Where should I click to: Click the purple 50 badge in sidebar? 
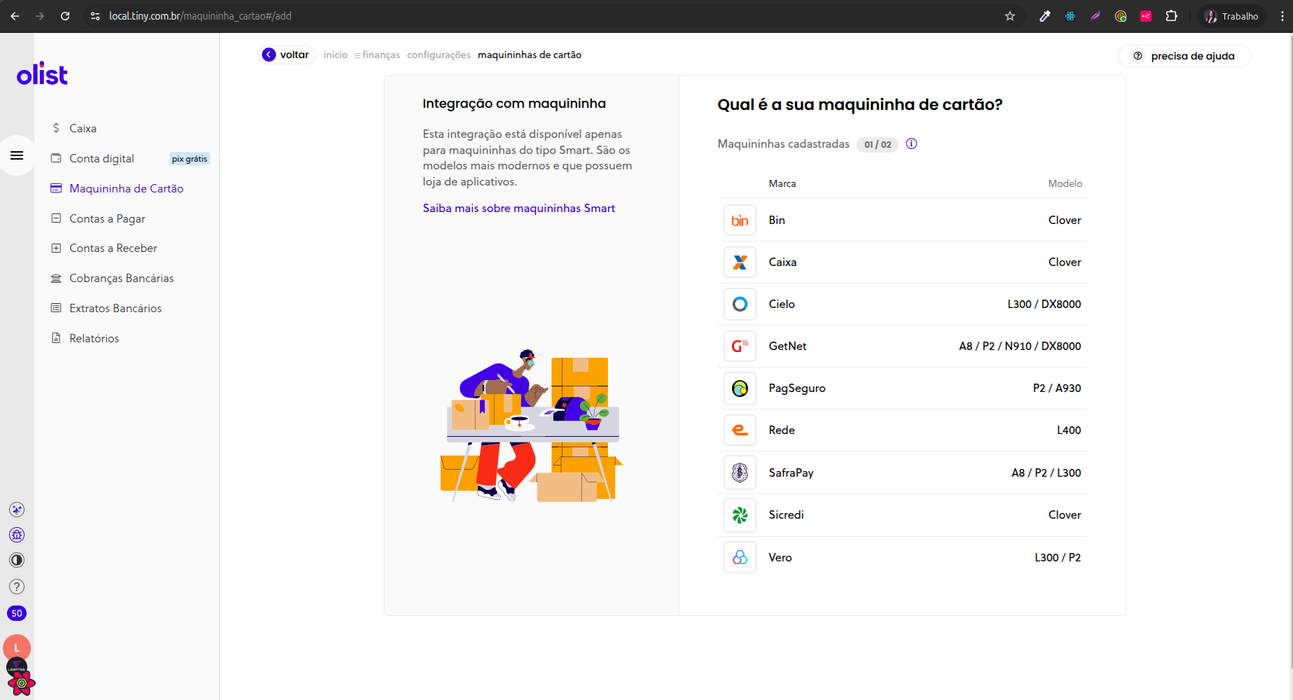tap(17, 613)
